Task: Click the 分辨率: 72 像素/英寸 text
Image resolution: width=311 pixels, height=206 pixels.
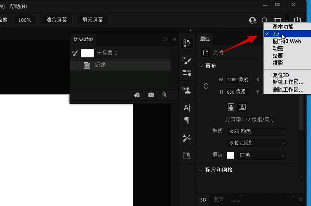Action: coord(250,119)
